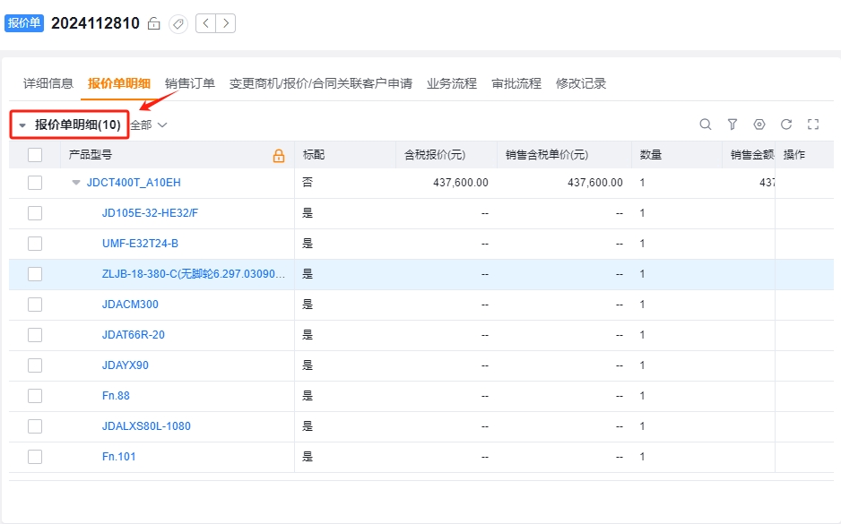
Task: Click the 437,600.00 value under 销售含税单价(元)
Action: tap(595, 183)
